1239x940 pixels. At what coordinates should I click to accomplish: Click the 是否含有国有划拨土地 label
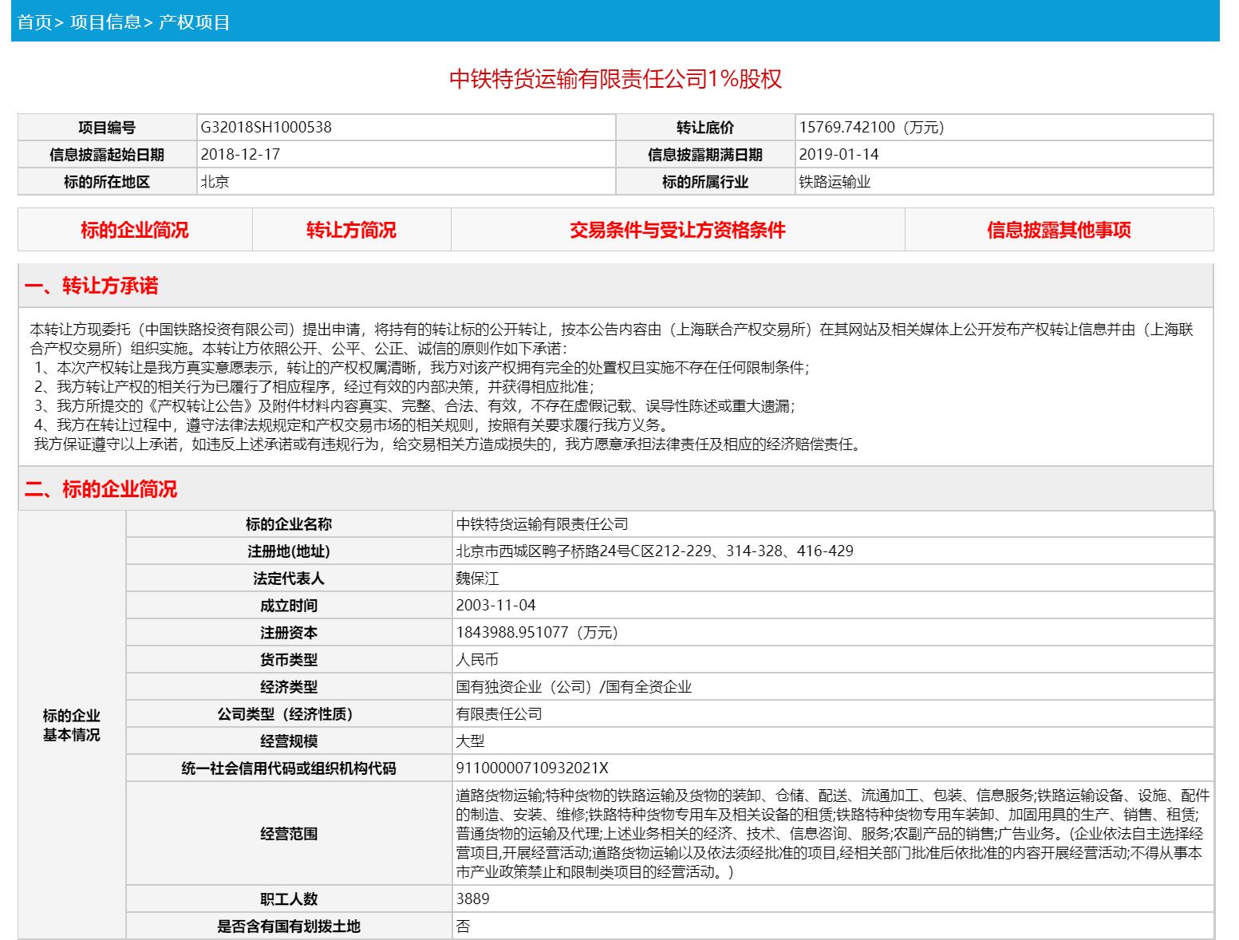pyautogui.click(x=289, y=926)
